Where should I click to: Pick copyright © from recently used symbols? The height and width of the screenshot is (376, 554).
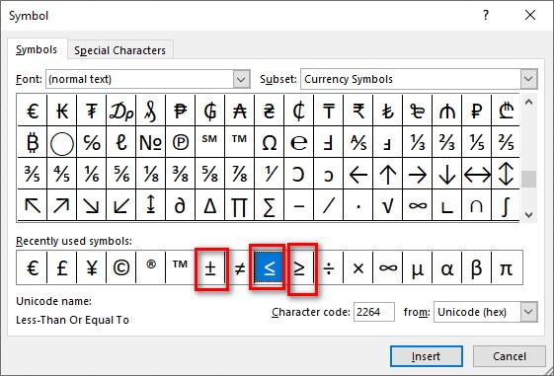pos(121,267)
